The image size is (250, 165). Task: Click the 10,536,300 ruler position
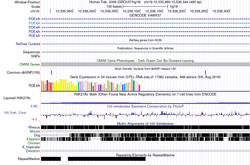coord(221,11)
